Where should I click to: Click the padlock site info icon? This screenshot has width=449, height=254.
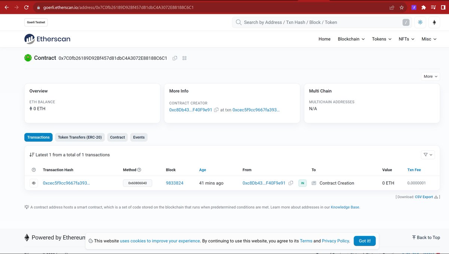point(38,7)
